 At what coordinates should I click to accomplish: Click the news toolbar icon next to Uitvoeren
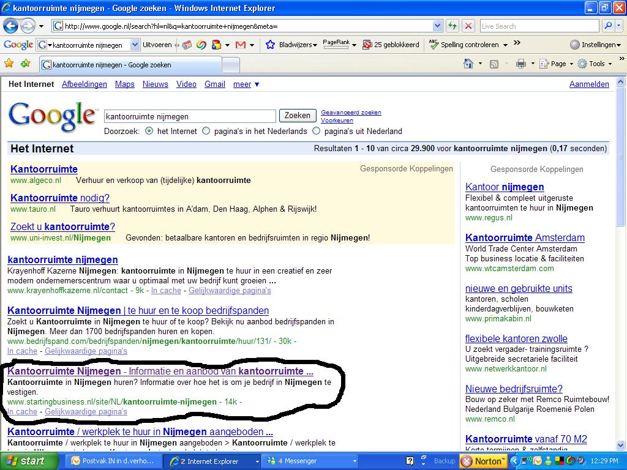coord(187,45)
